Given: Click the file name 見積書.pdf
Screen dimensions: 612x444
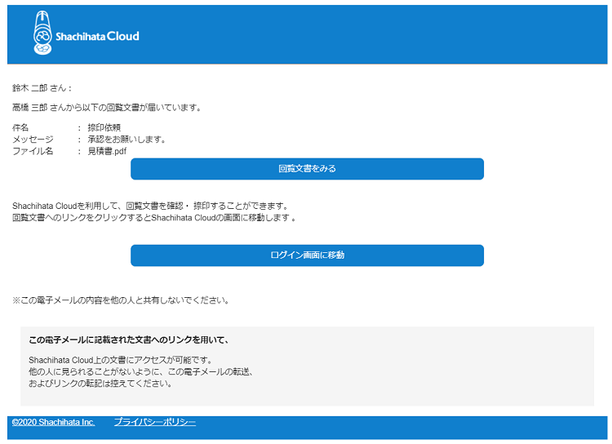Looking at the screenshot, I should click(x=107, y=151).
